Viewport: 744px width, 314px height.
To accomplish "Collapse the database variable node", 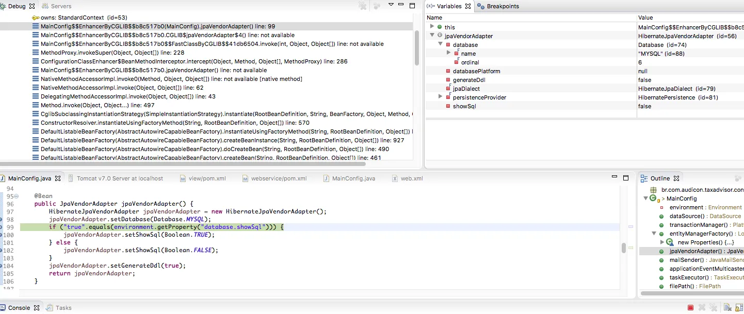I will point(440,45).
